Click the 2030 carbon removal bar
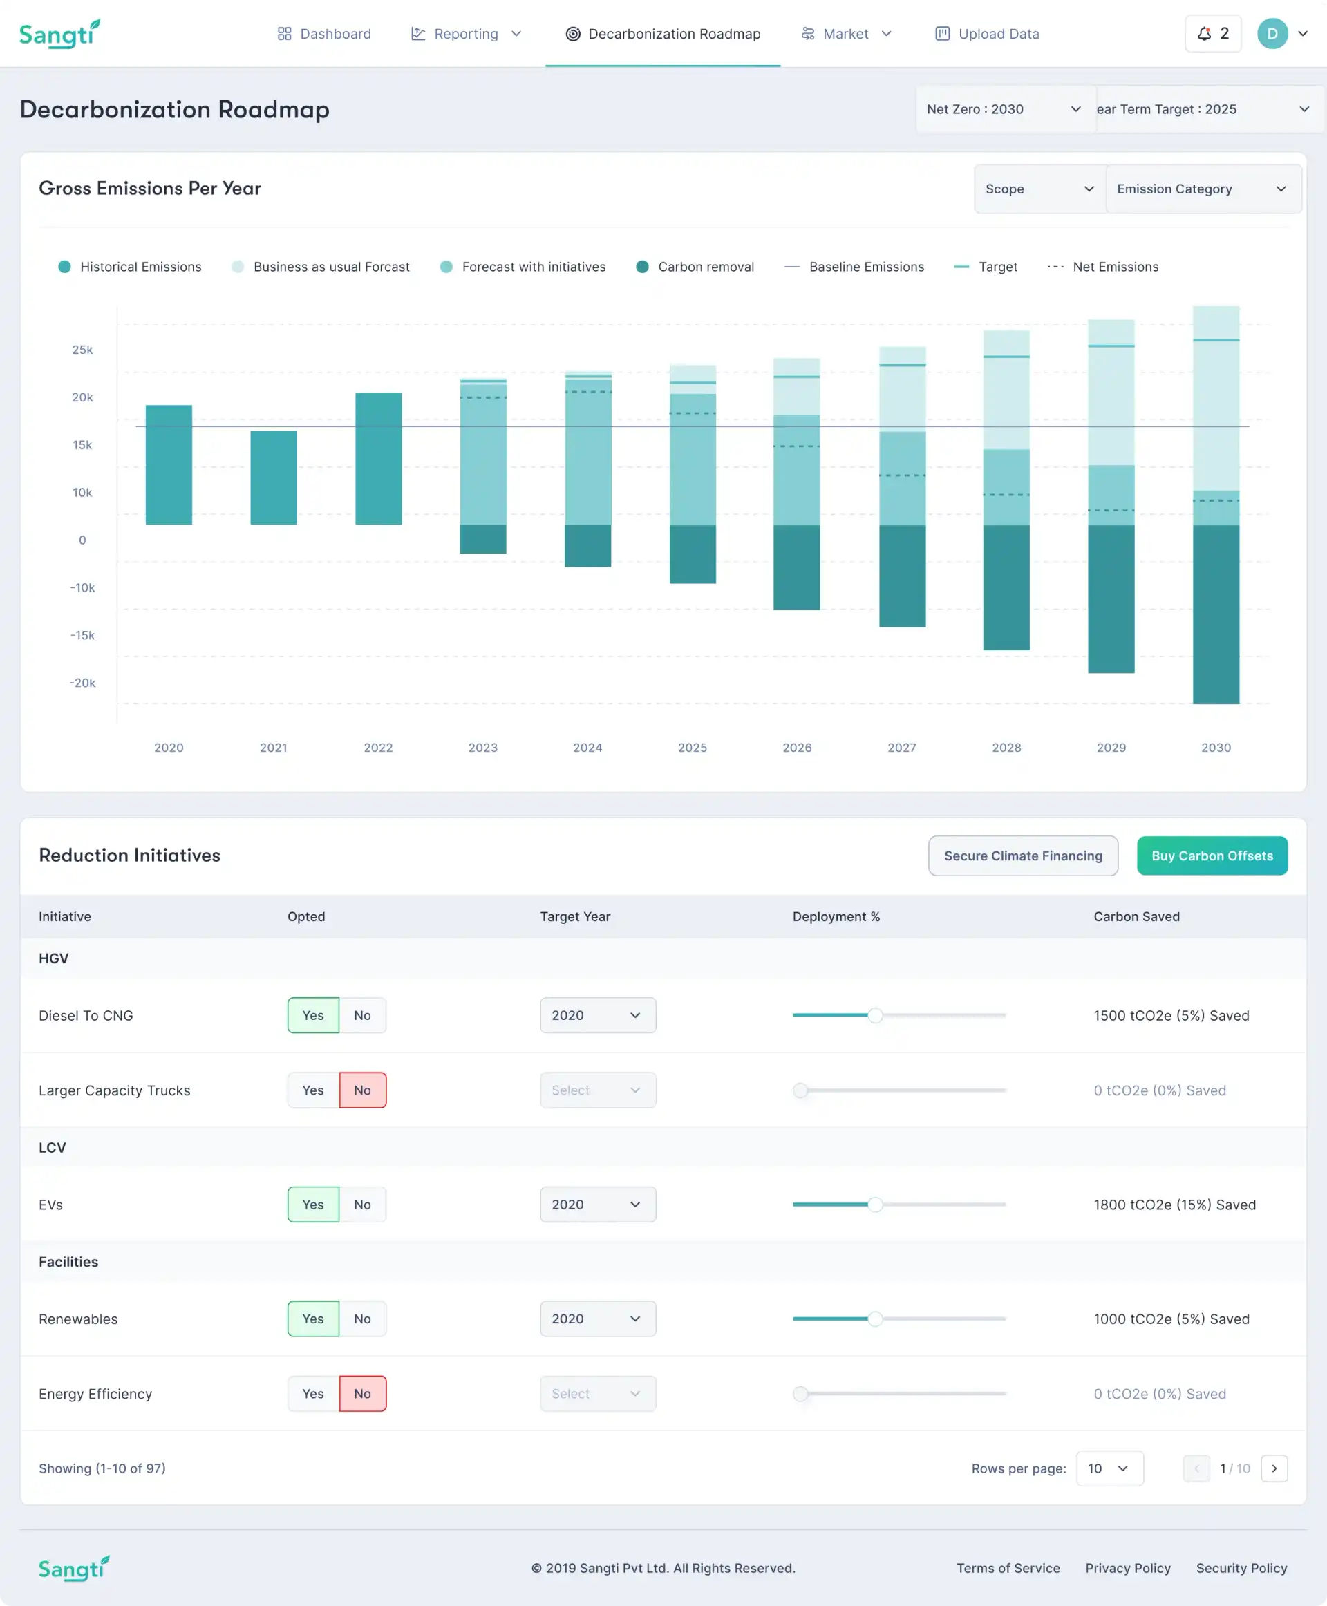The image size is (1327, 1606). point(1216,614)
